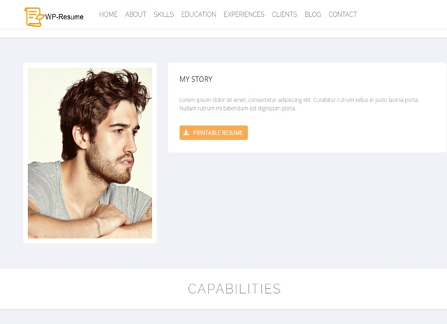The height and width of the screenshot is (324, 447).
Task: Click the Lorem ipsum story paragraph
Action: 299,104
